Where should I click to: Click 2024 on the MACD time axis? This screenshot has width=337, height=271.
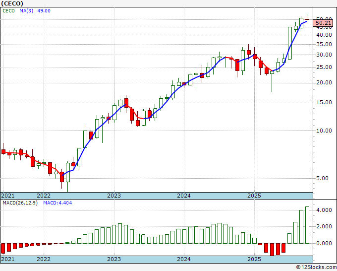point(184,259)
